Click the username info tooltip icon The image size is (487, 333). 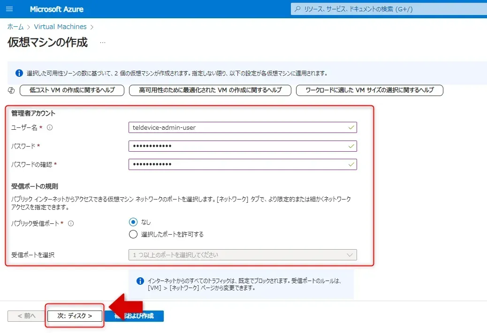point(50,127)
